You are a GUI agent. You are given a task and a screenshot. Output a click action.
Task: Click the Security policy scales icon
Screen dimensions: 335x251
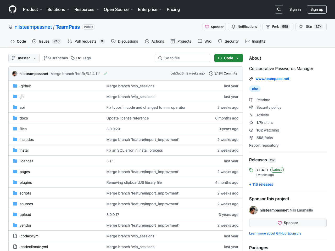pyautogui.click(x=251, y=107)
